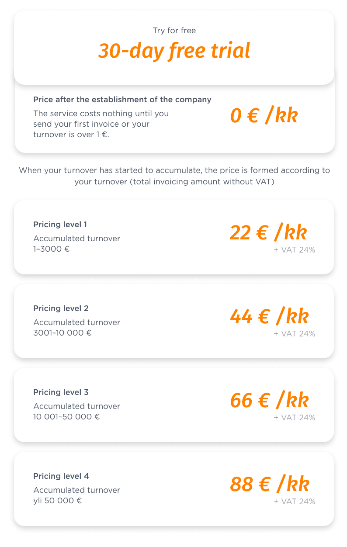Viewport: 347px width, 547px height.
Task: Click turnover range 1–3000 € text
Action: pyautogui.click(x=52, y=249)
